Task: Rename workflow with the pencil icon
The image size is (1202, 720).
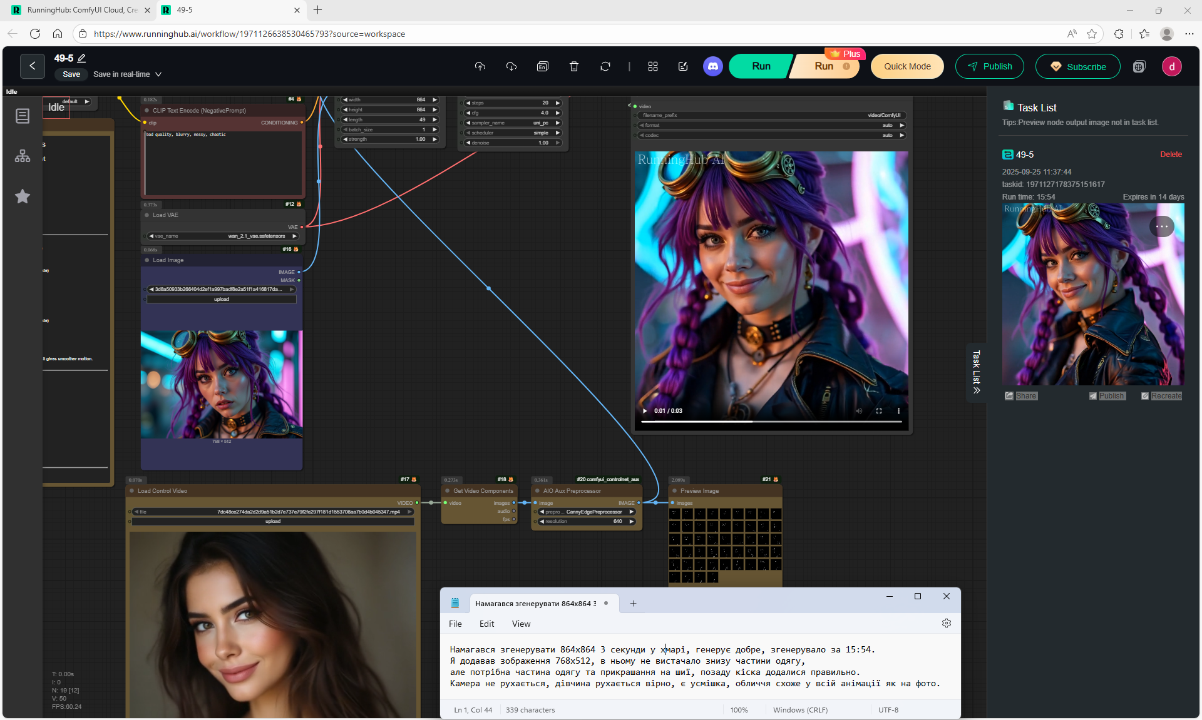Action: [81, 58]
